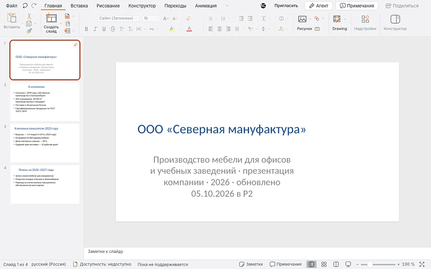Click Заметки in the status bar

coord(251,265)
